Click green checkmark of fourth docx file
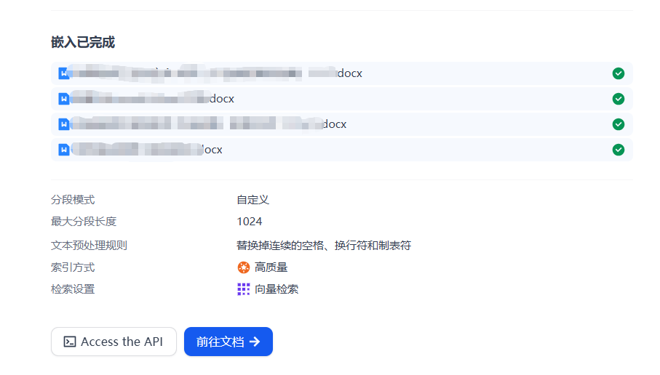This screenshot has height=375, width=660. 619,150
